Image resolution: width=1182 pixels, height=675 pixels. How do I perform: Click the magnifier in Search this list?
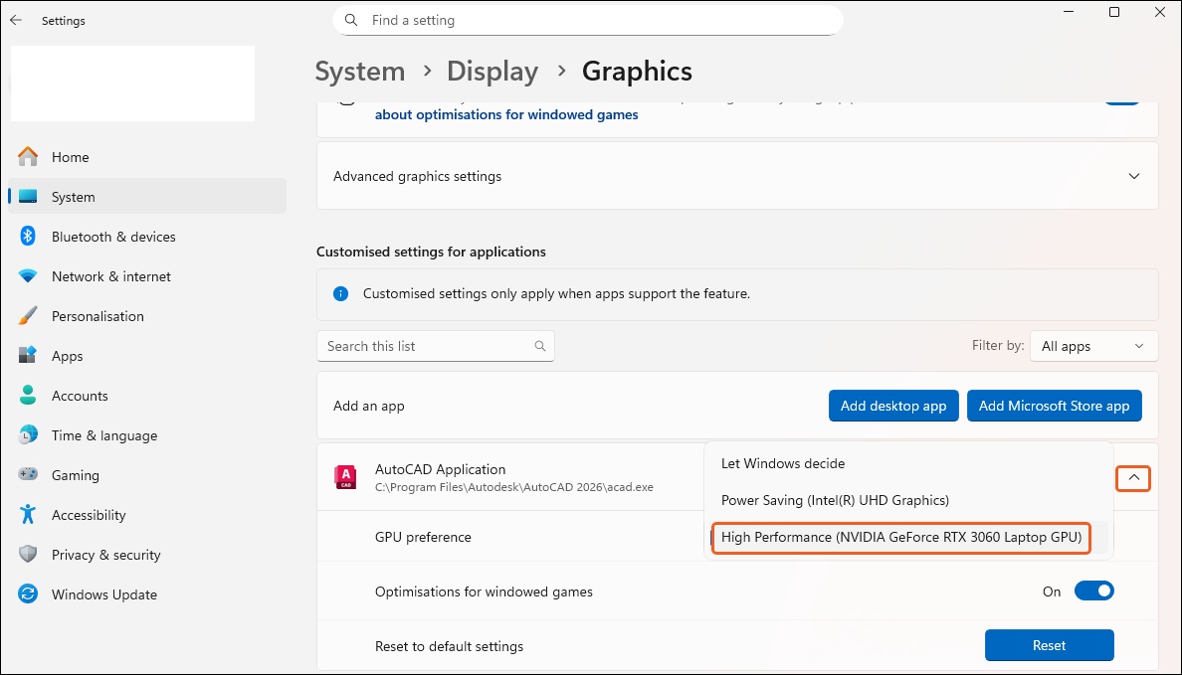(539, 346)
